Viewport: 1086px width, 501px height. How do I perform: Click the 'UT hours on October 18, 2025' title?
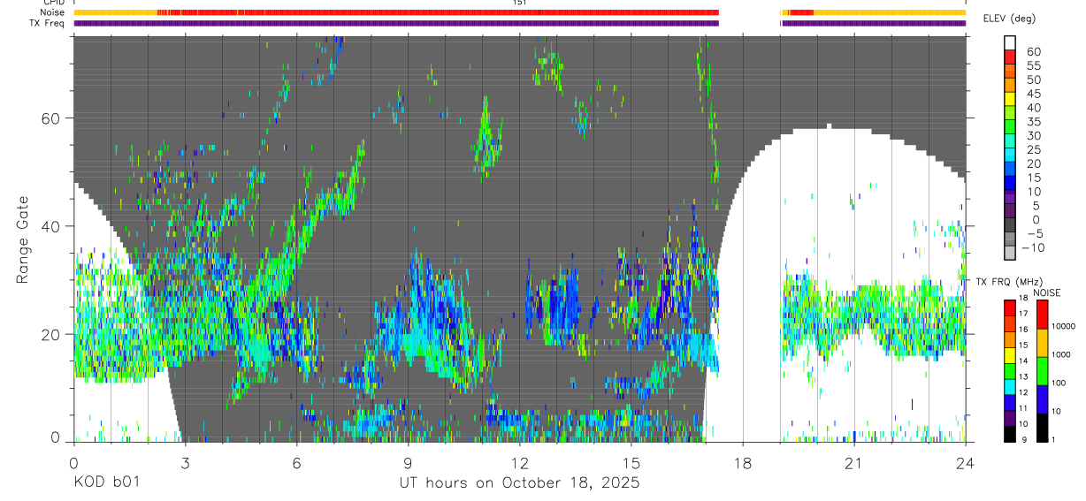[519, 483]
